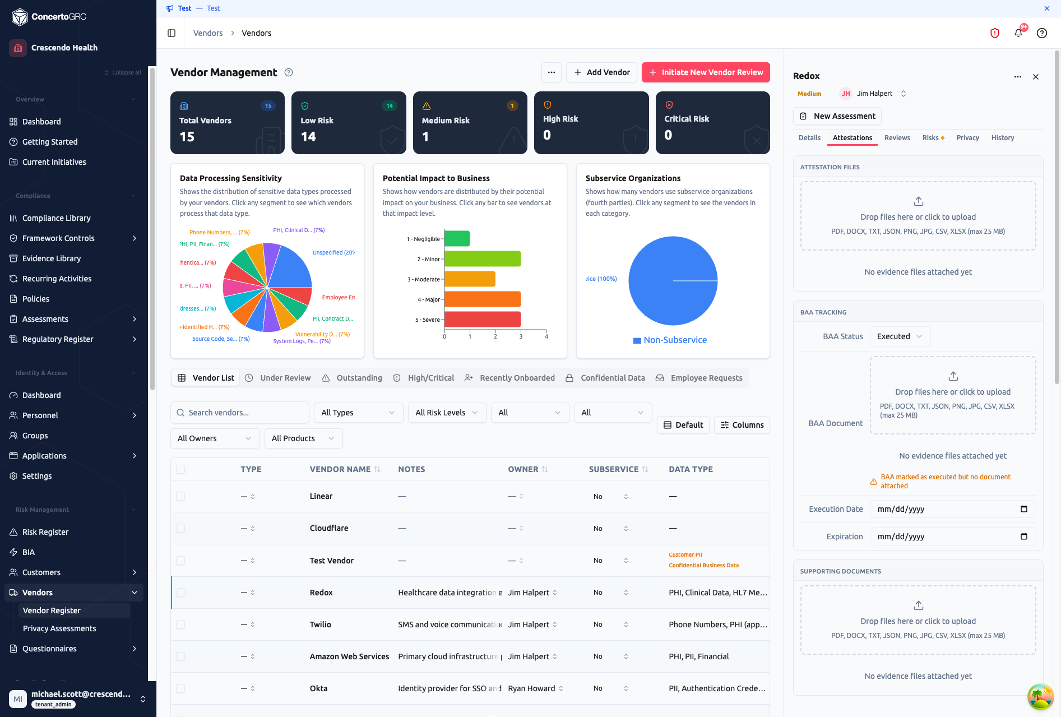This screenshot has height=717, width=1061.
Task: Switch to the Details tab
Action: coord(809,138)
